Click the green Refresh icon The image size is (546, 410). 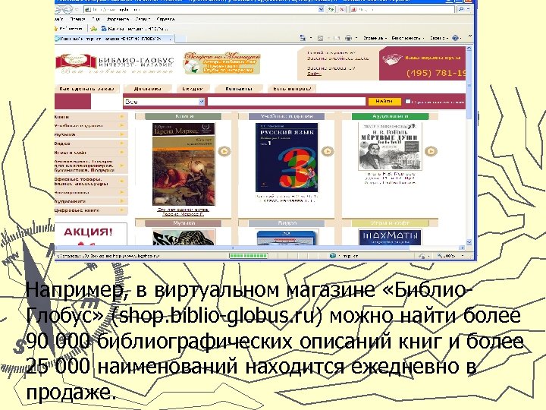click(x=331, y=9)
